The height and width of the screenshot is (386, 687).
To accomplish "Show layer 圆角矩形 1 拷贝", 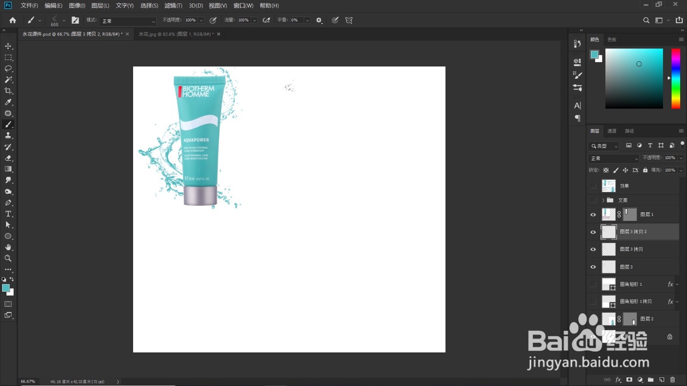I will pyautogui.click(x=593, y=302).
